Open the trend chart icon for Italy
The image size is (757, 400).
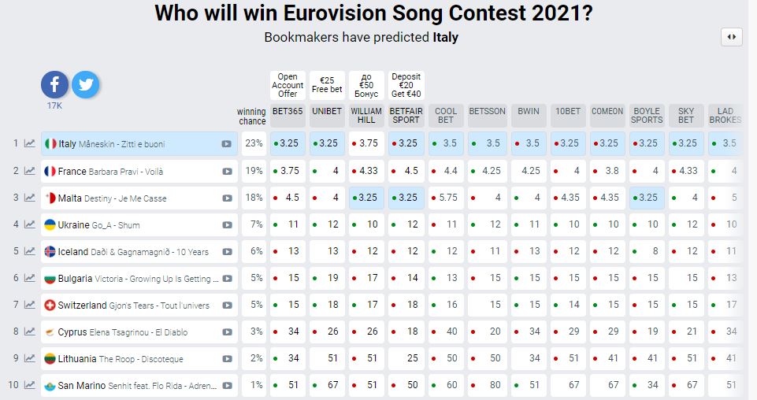(x=30, y=143)
